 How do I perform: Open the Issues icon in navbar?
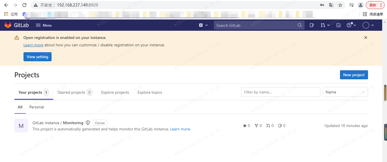312,25
